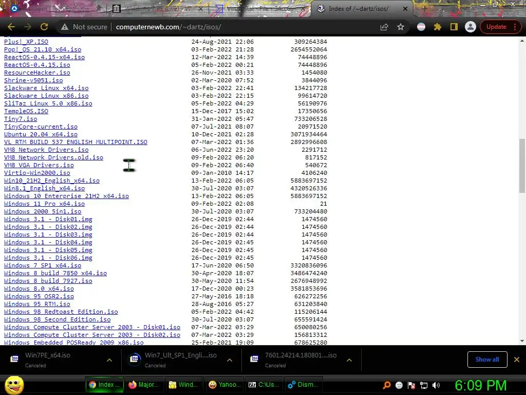Switch to Chrome Index taskbar button
This screenshot has height=395, width=526.
104,385
